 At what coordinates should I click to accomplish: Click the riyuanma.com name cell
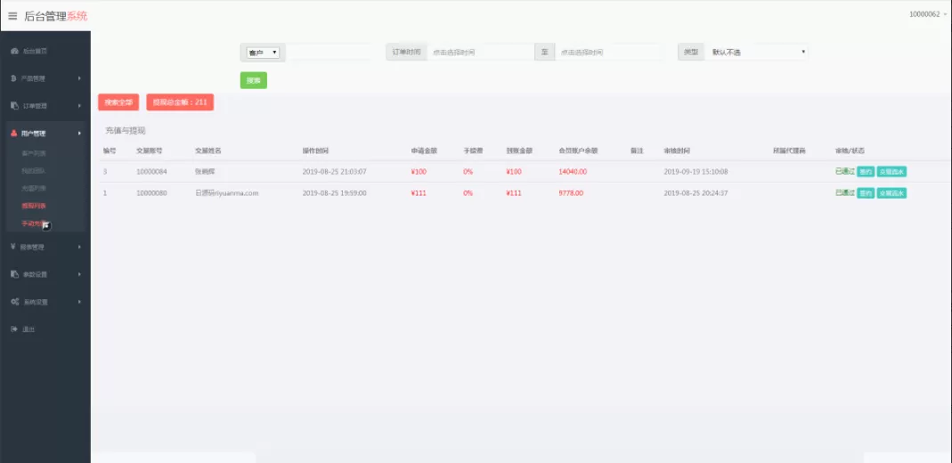(227, 193)
